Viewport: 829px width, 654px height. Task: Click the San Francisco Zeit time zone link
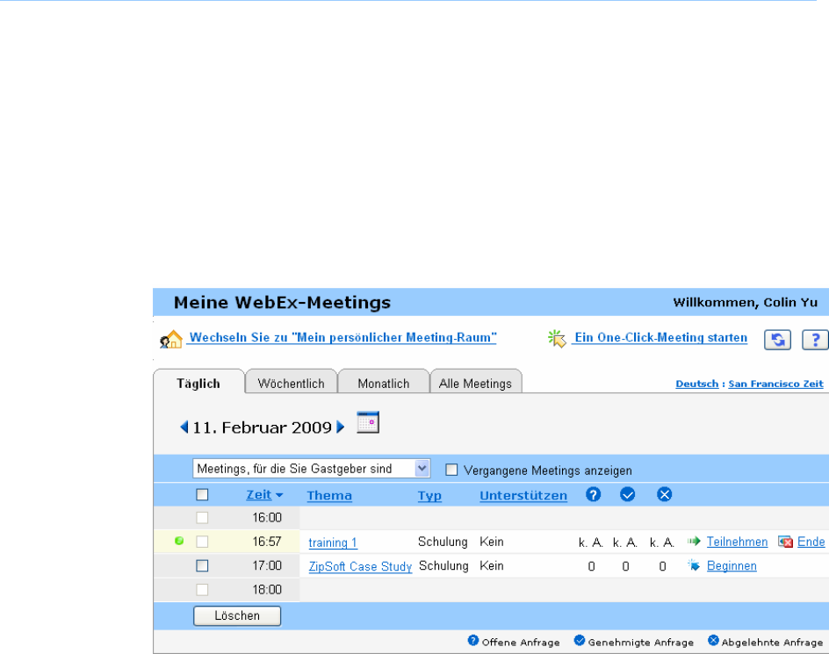point(775,384)
